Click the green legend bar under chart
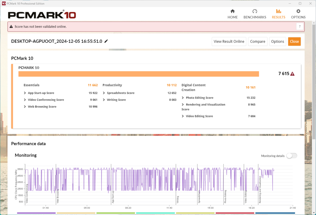This screenshot has width=316, height=215. pos(116,213)
